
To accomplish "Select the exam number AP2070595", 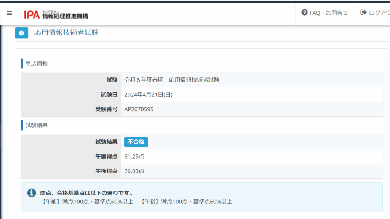I will [x=139, y=109].
